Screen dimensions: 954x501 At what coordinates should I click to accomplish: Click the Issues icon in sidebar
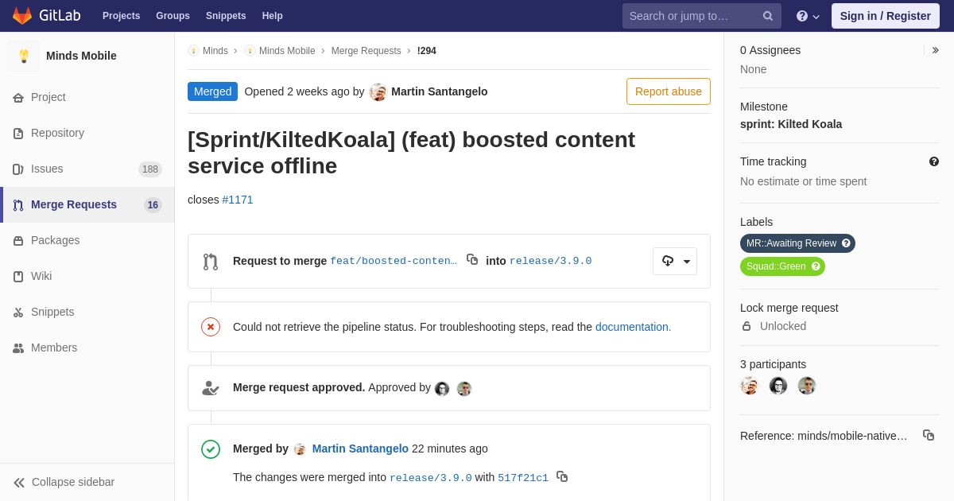(x=18, y=169)
